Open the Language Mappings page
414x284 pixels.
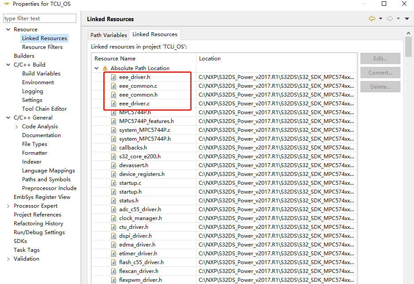[48, 171]
